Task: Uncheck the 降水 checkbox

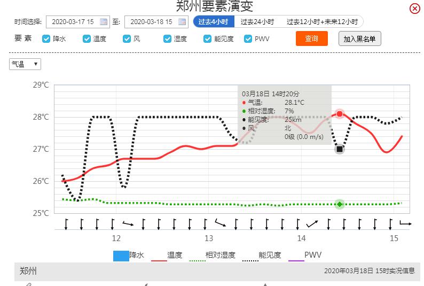Action: [x=46, y=38]
